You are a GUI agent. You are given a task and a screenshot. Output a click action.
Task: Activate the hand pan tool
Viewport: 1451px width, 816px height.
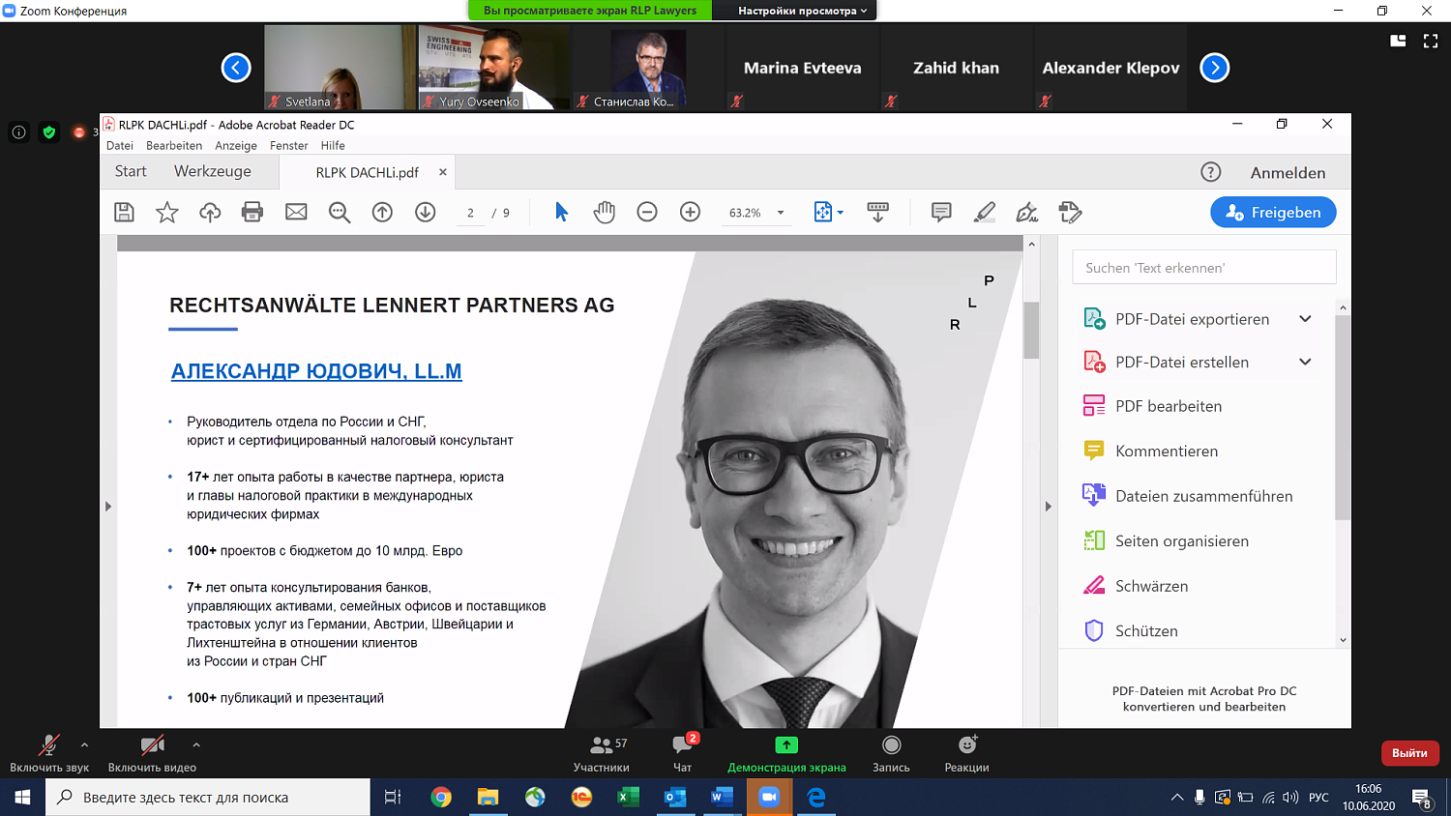(x=605, y=213)
